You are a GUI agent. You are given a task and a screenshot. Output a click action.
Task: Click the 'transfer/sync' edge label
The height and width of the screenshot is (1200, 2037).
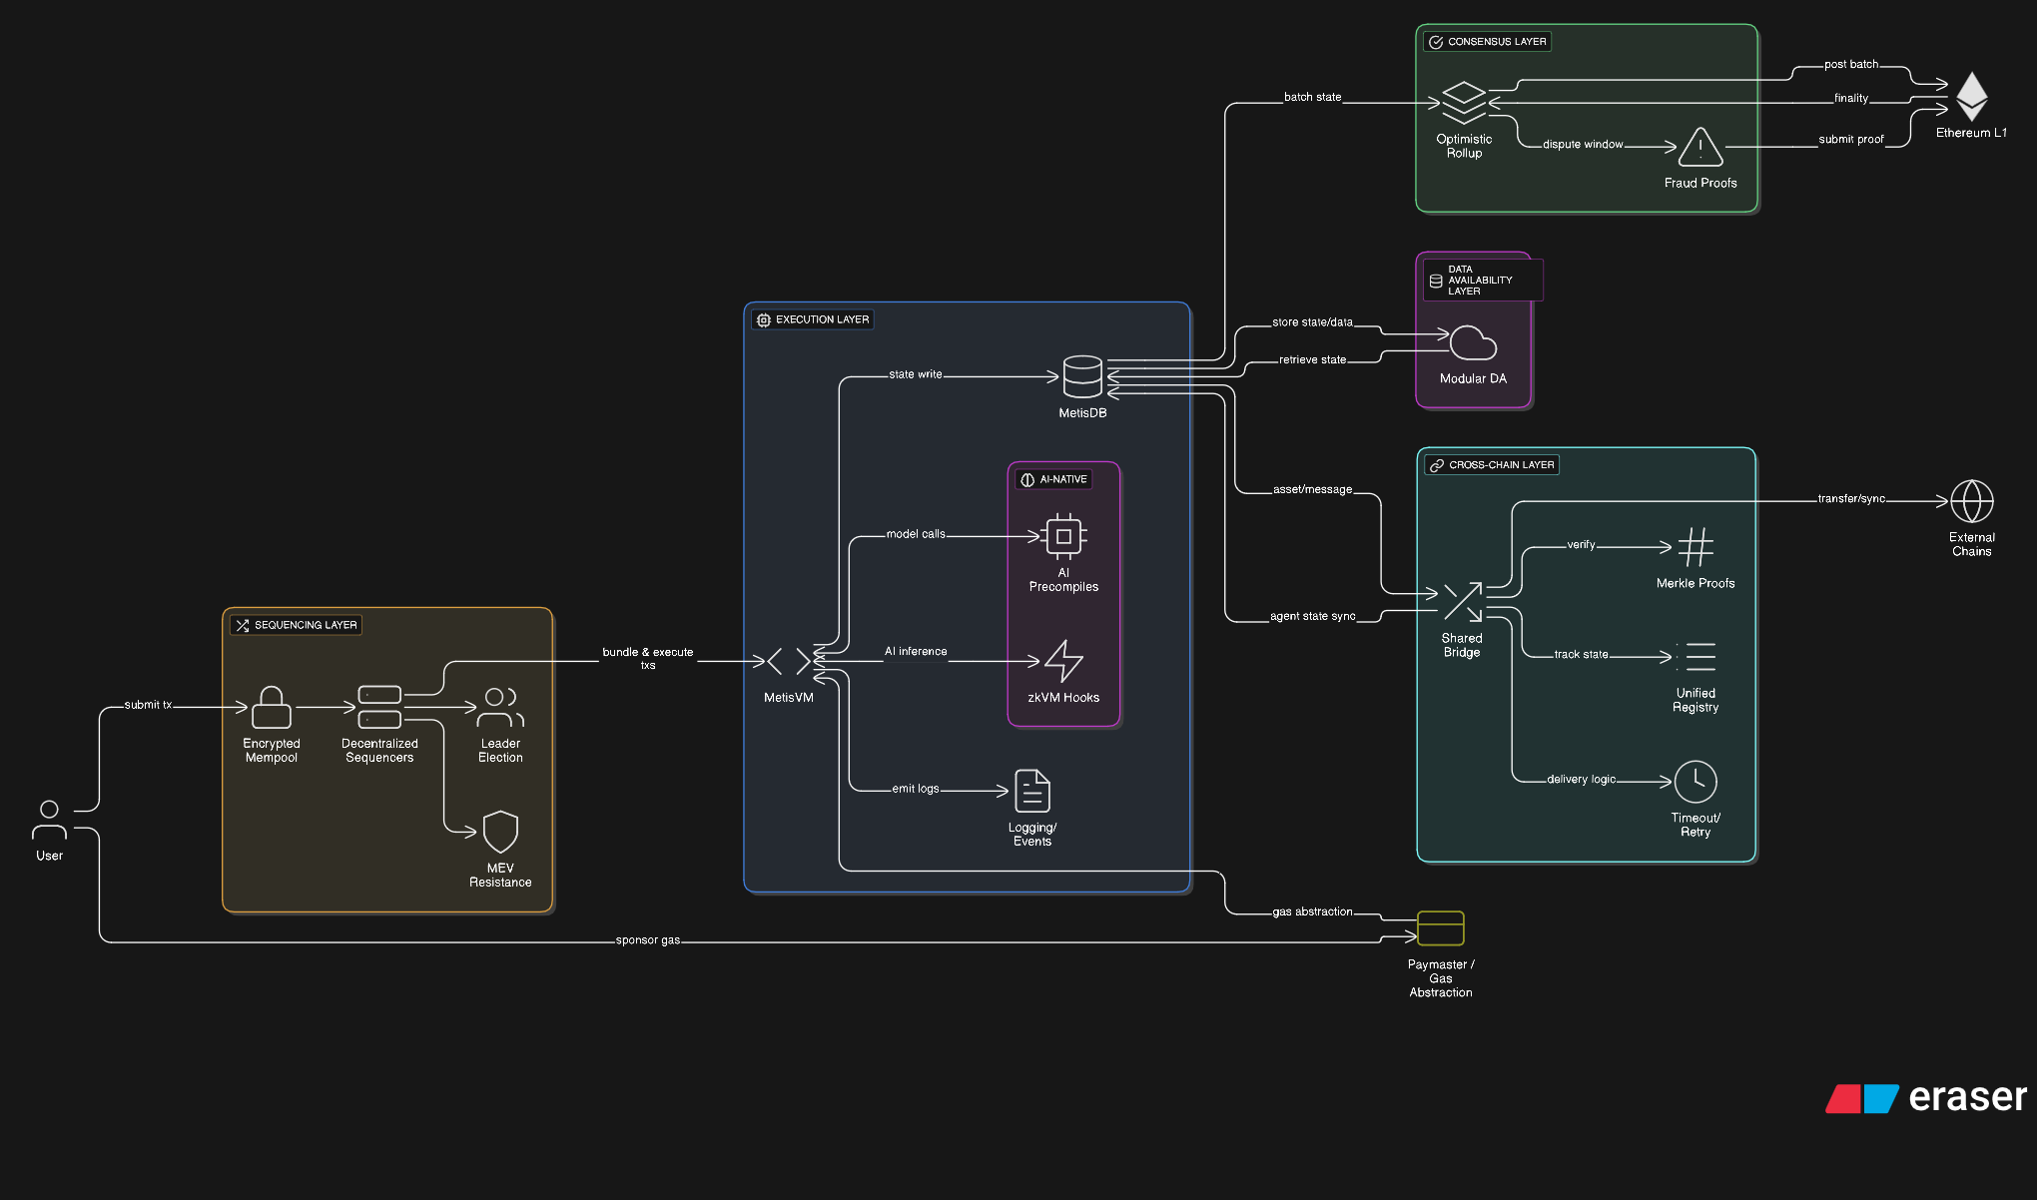1851,498
